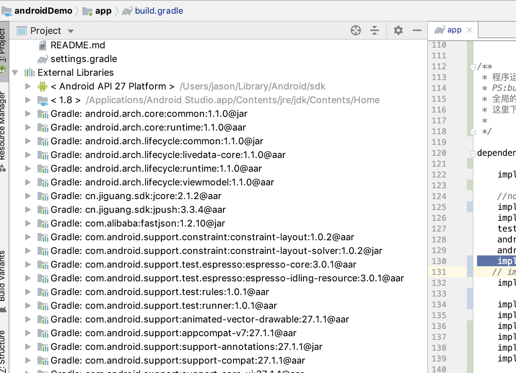Click the Locate/Scroll from Source target icon
This screenshot has height=373, width=516.
pyautogui.click(x=356, y=30)
